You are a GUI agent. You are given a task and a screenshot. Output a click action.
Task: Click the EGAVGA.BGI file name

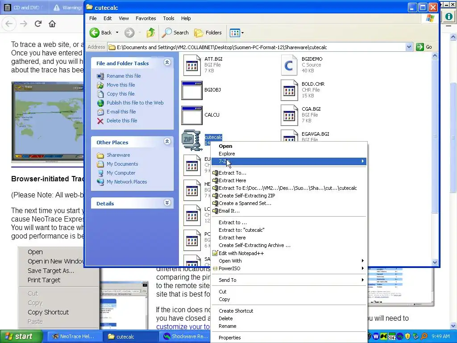[x=316, y=134]
